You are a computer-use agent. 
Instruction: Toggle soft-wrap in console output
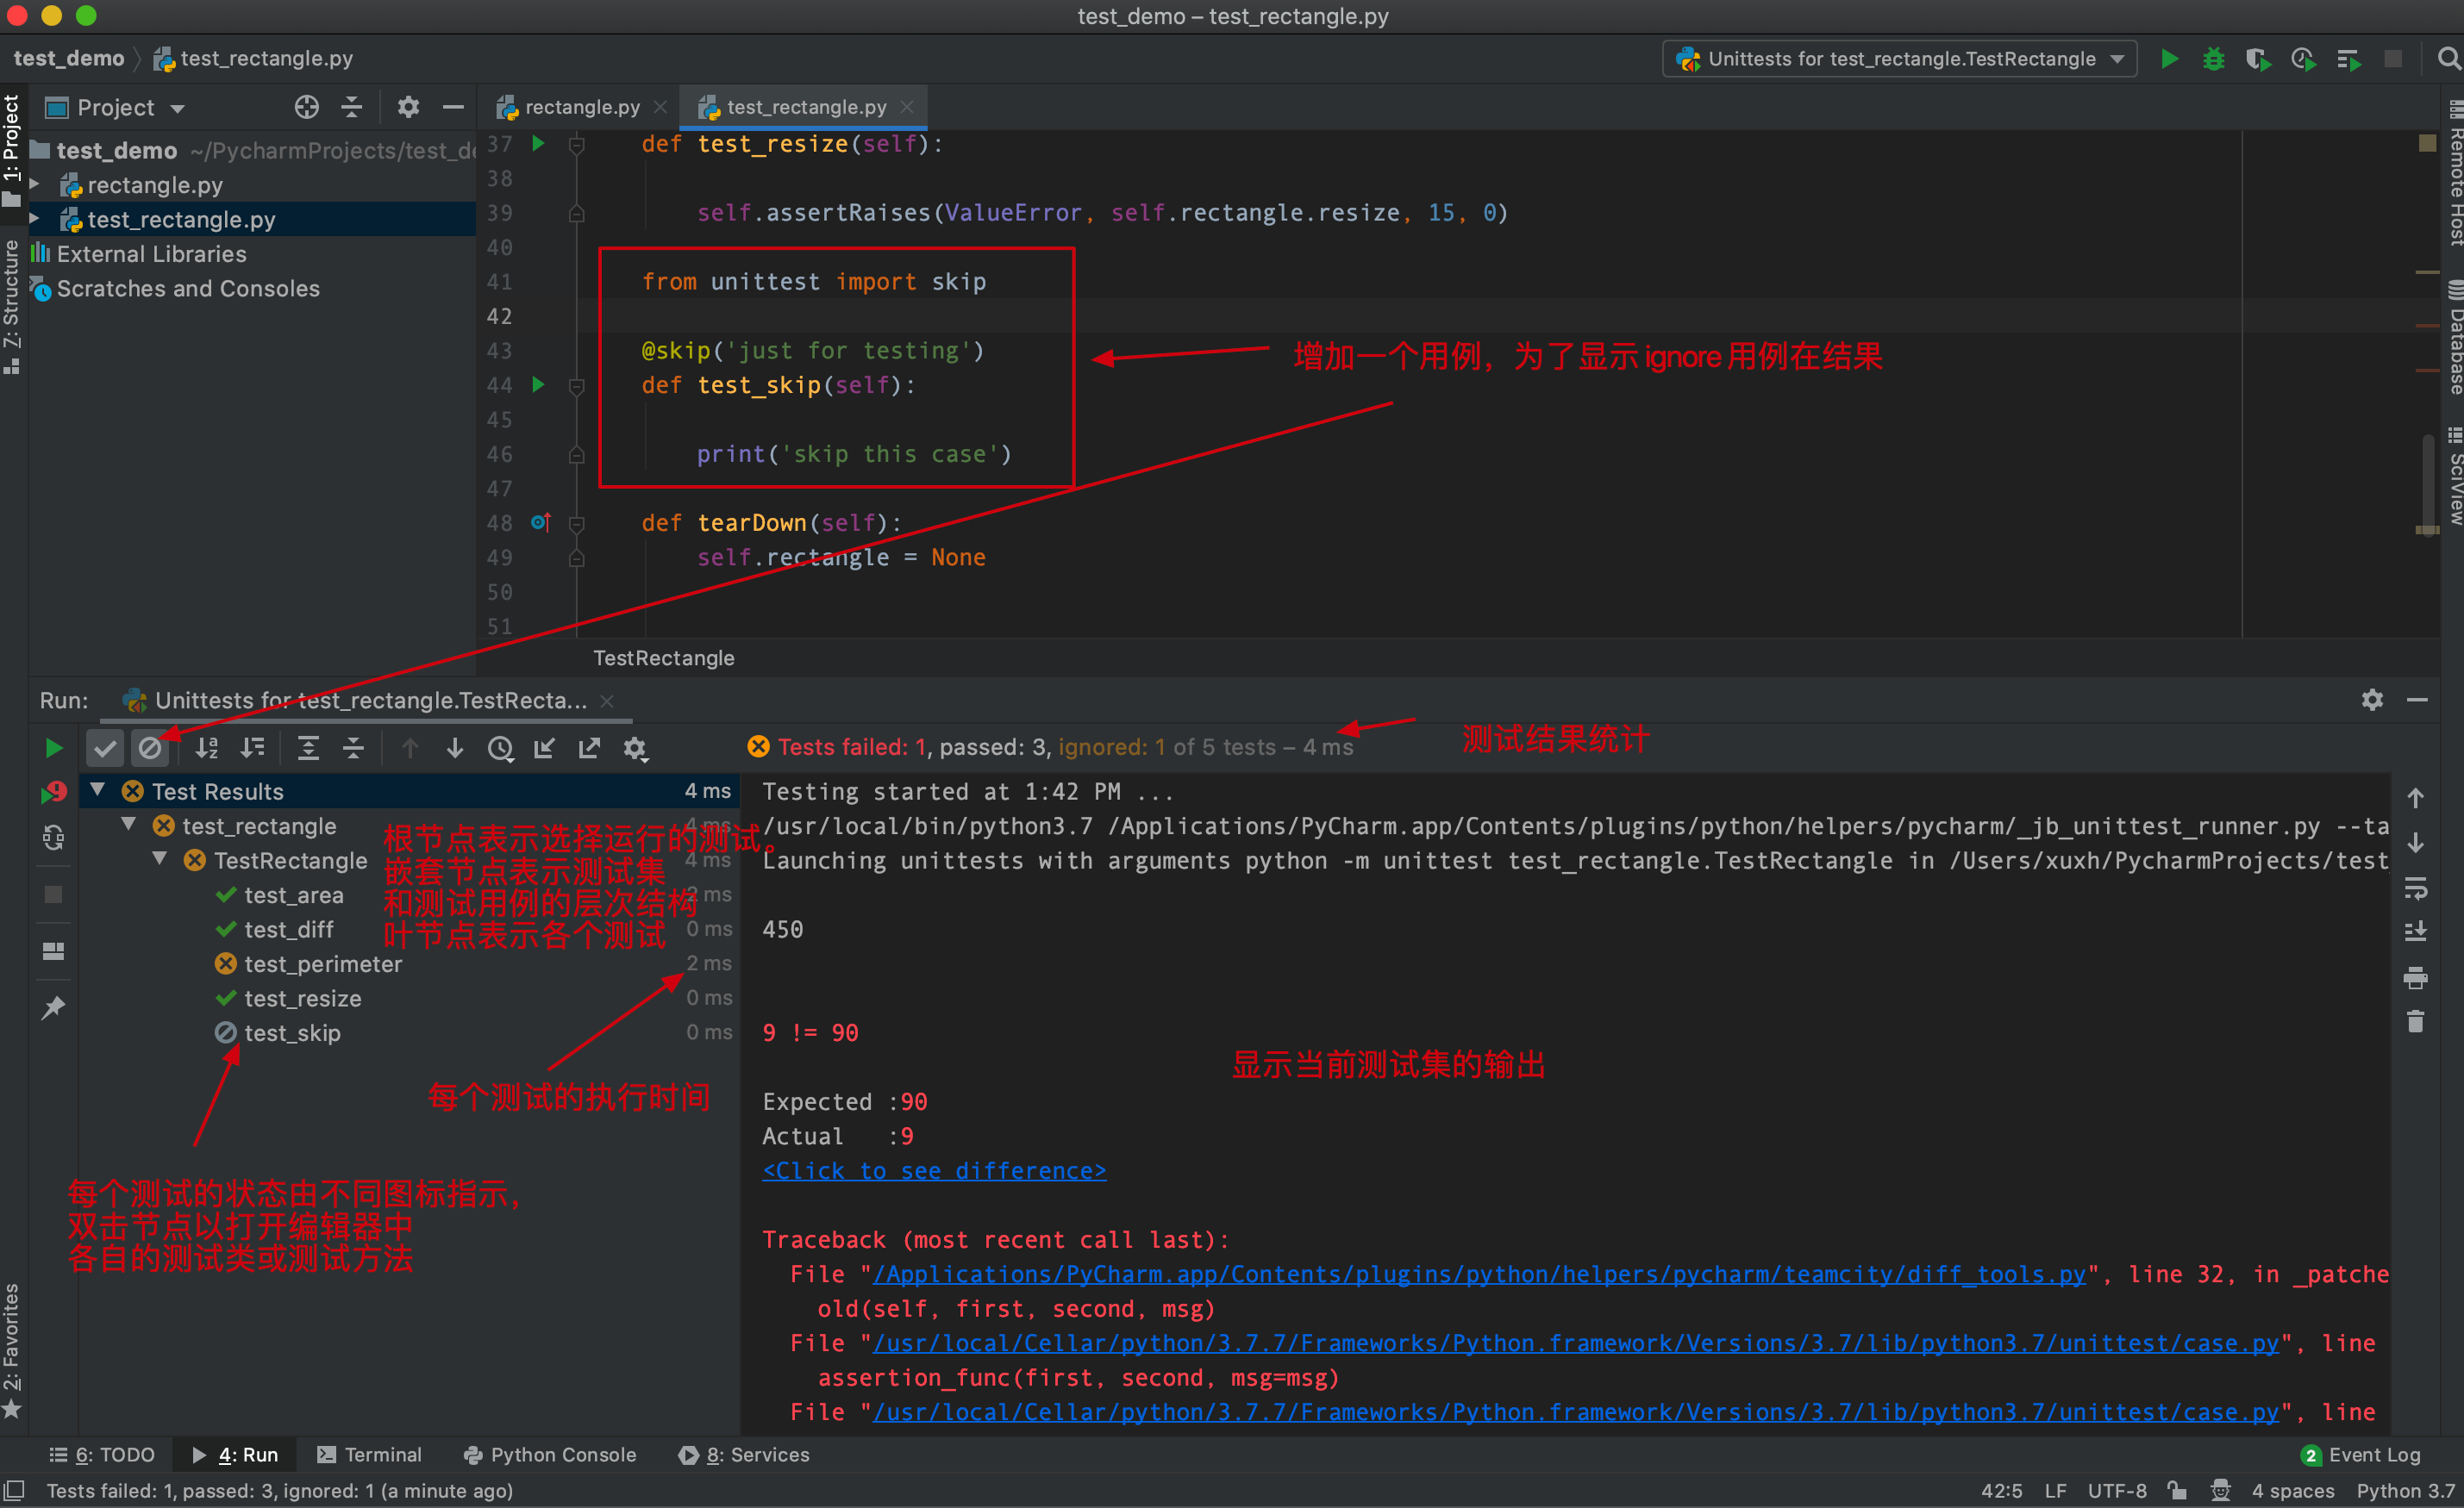pos(2415,888)
